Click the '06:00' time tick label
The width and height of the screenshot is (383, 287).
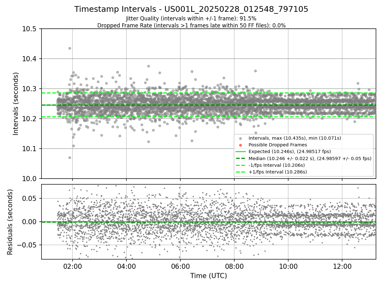pos(180,266)
